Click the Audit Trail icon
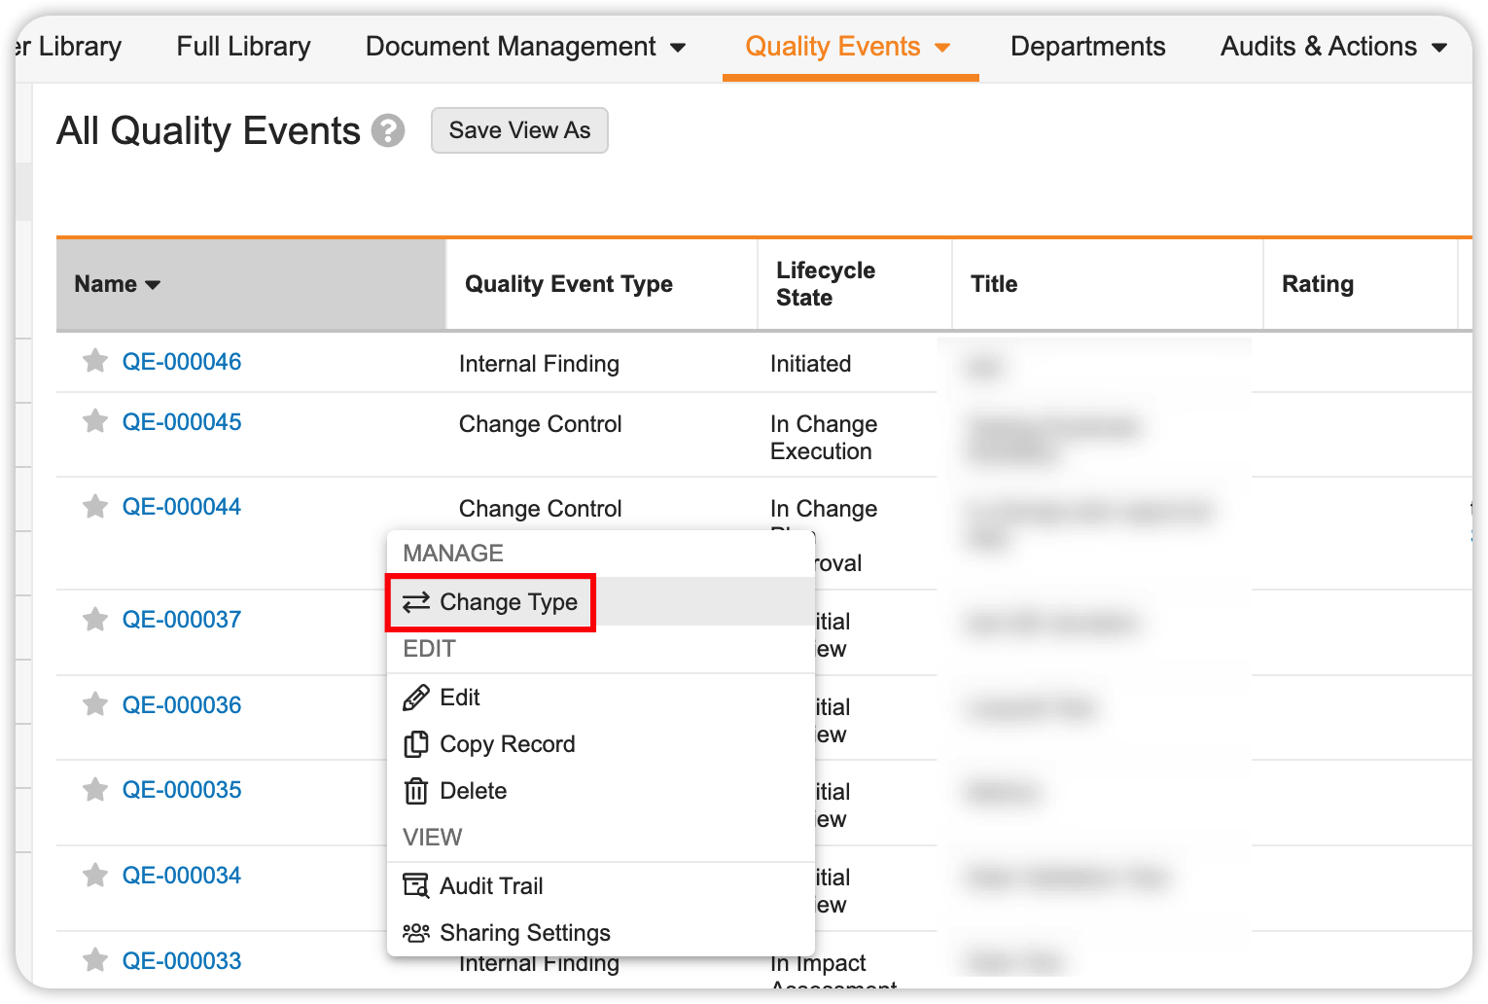This screenshot has height=1004, width=1488. [x=416, y=886]
